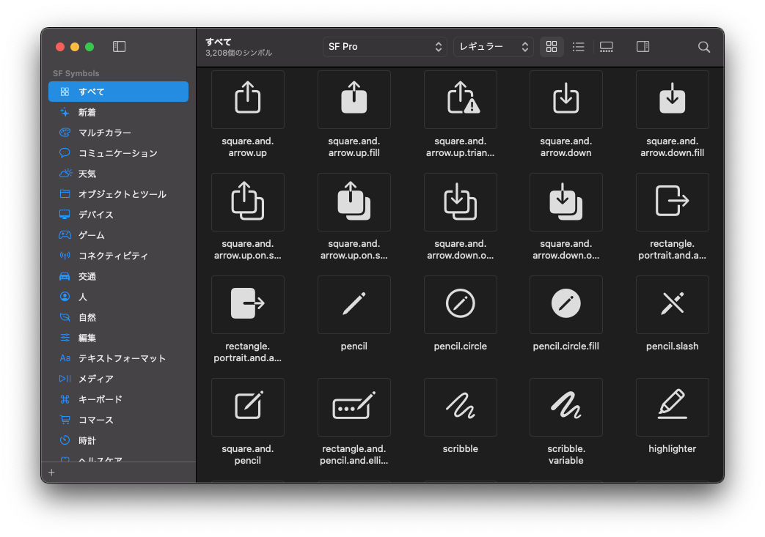Open the 時計 category

click(x=88, y=440)
